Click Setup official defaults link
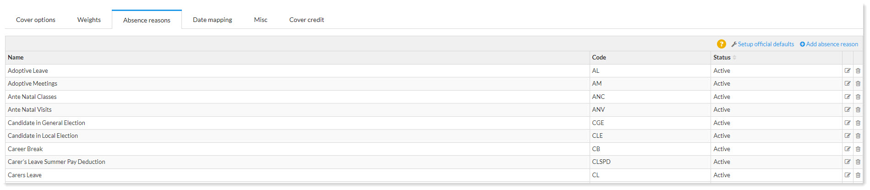 [763, 44]
